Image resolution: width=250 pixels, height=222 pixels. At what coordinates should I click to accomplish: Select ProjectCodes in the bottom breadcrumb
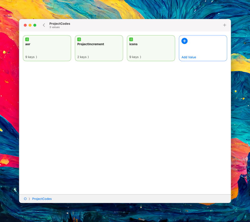pyautogui.click(x=42, y=199)
